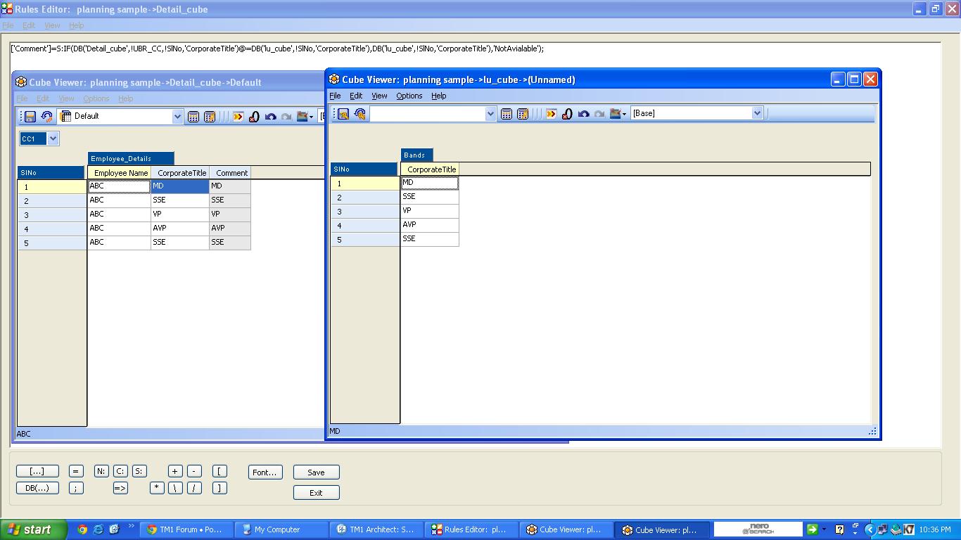Viewport: 961px width, 540px height.
Task: Open the Options menu in Detail_cube viewer
Action: coord(96,98)
